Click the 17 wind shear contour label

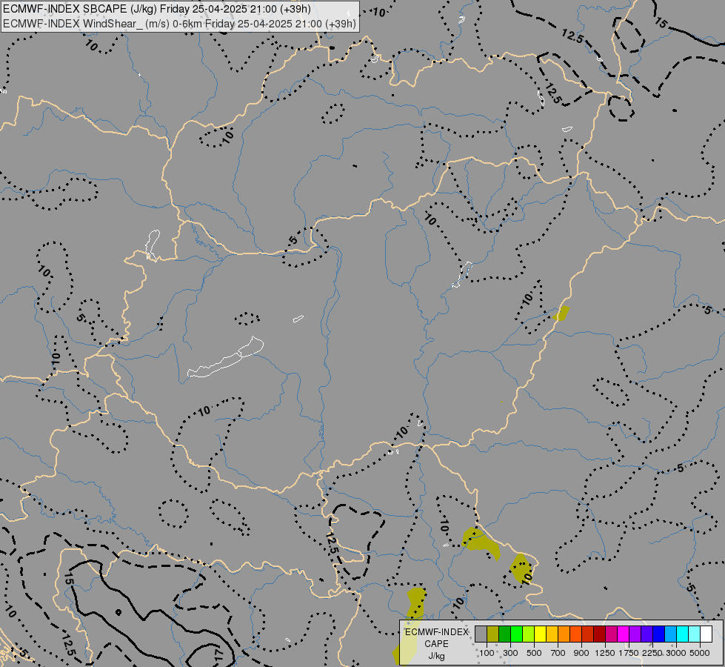(x=218, y=655)
